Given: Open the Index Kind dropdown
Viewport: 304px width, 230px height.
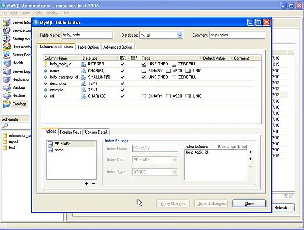Looking at the screenshot, I should pyautogui.click(x=175, y=160).
